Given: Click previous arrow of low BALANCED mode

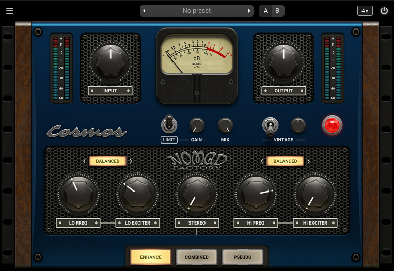Looking at the screenshot, I should point(85,161).
